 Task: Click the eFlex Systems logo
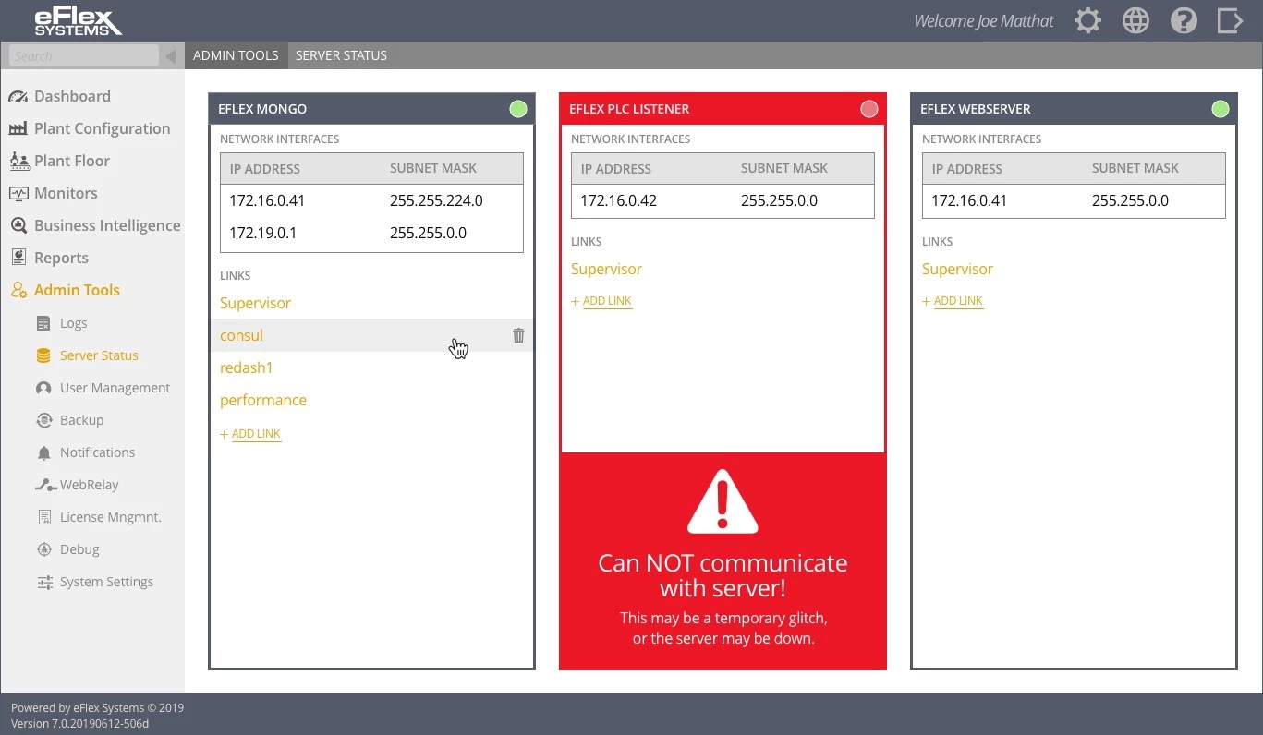(78, 21)
